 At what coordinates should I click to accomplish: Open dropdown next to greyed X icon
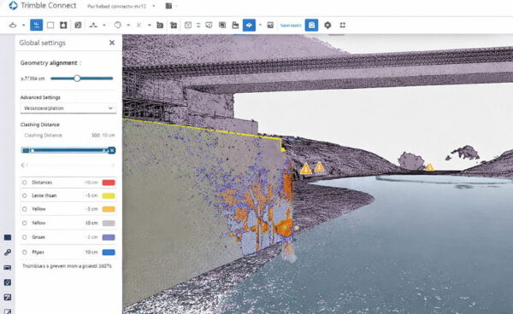tap(149, 25)
